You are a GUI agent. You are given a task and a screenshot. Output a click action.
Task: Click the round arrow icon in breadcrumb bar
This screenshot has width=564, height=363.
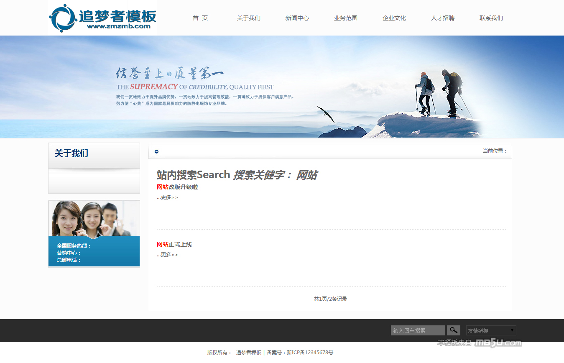[156, 151]
